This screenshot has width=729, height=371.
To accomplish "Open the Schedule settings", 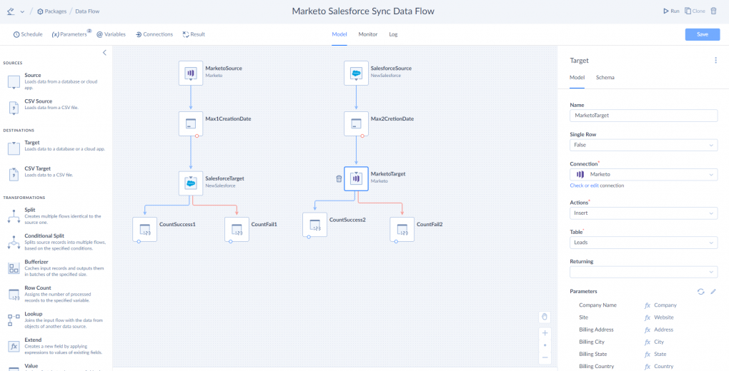I will pyautogui.click(x=28, y=34).
